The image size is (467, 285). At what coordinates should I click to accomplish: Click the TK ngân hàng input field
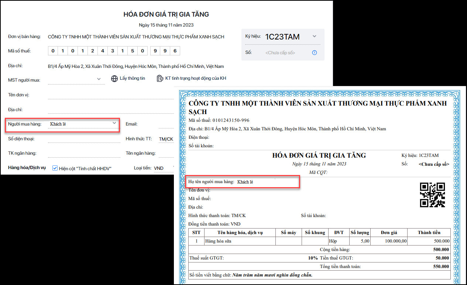83,153
